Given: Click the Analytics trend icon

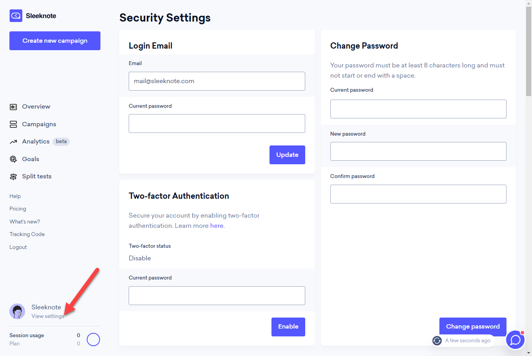Looking at the screenshot, I should pyautogui.click(x=13, y=142).
